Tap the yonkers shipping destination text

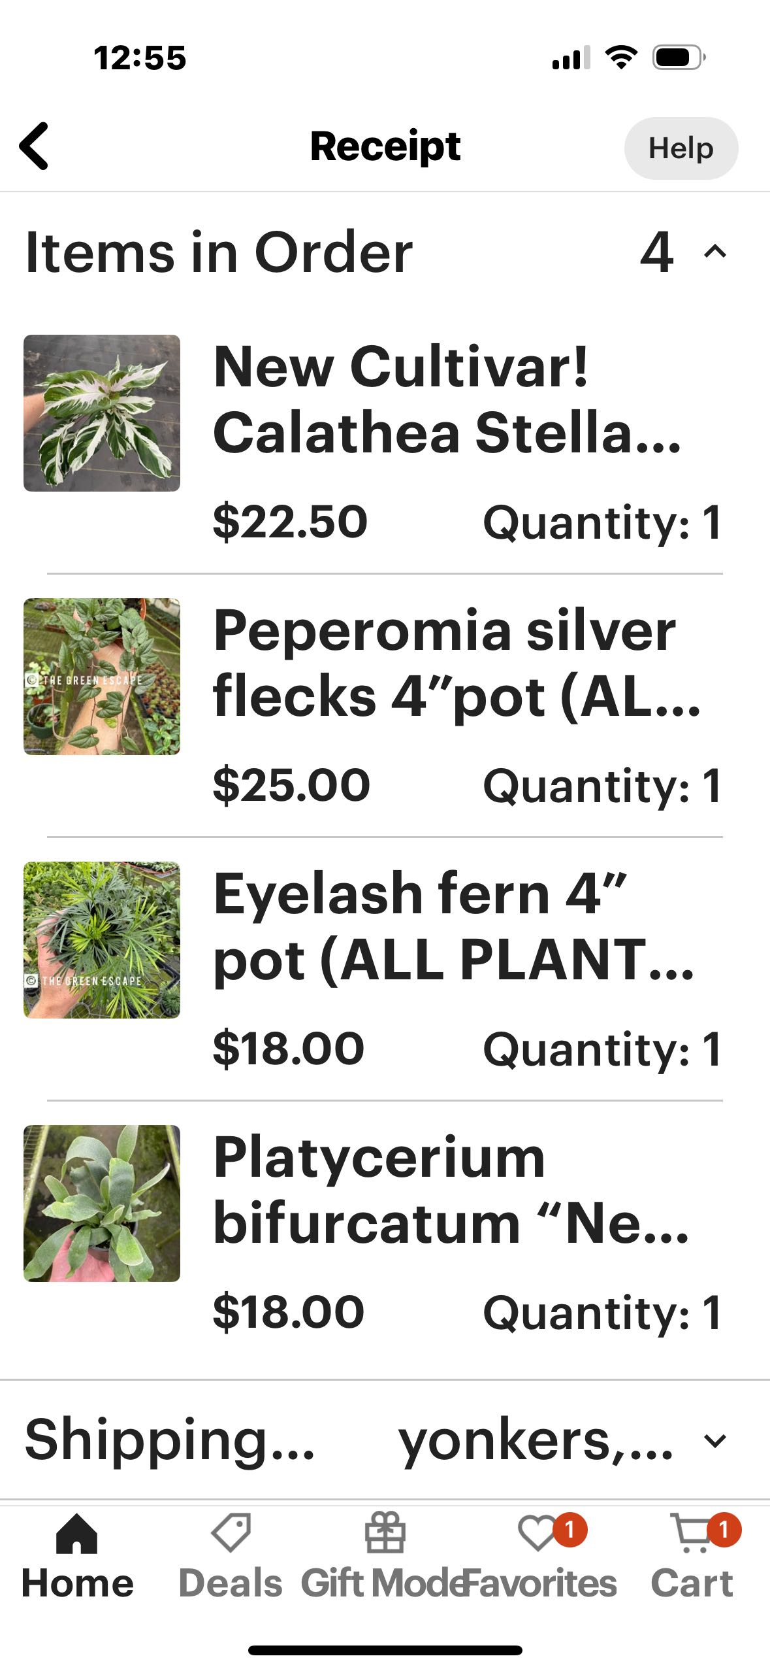536,1441
